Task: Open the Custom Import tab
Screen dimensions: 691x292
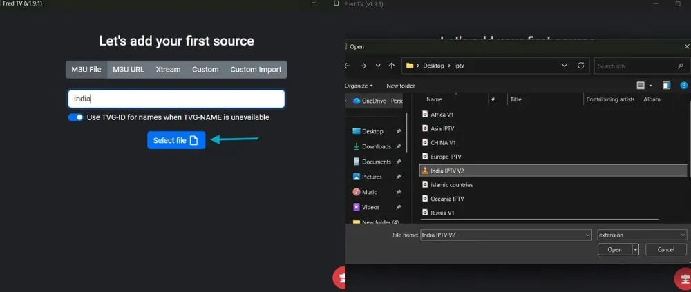Action: [x=256, y=70]
